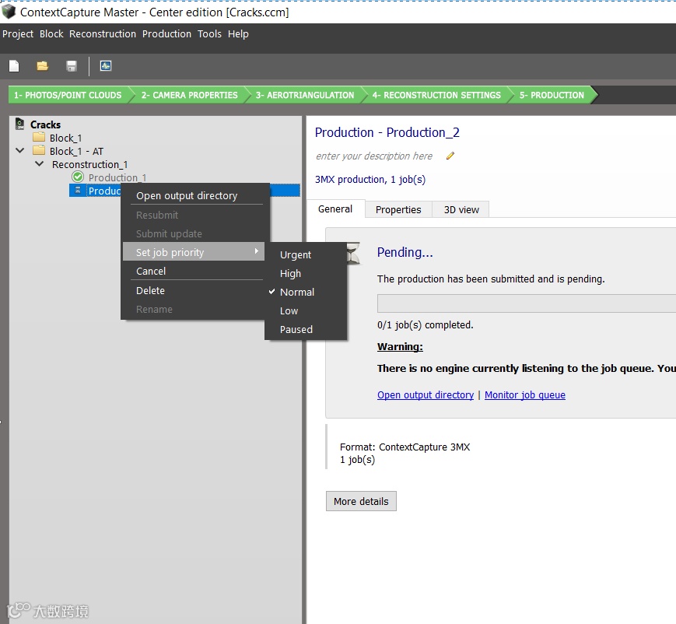Click the pending production progress bar
The width and height of the screenshot is (676, 624).
(x=527, y=303)
